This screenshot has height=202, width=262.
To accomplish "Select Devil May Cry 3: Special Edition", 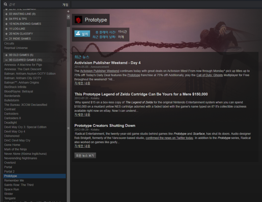I will tap(25, 127).
